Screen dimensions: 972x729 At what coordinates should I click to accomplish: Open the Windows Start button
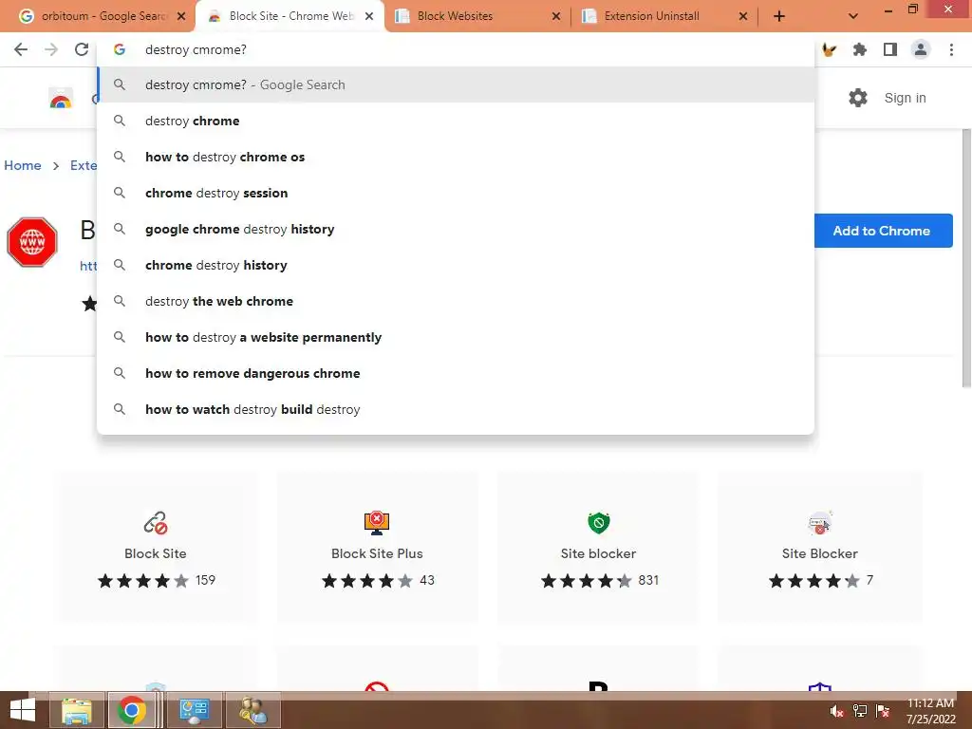pos(23,710)
